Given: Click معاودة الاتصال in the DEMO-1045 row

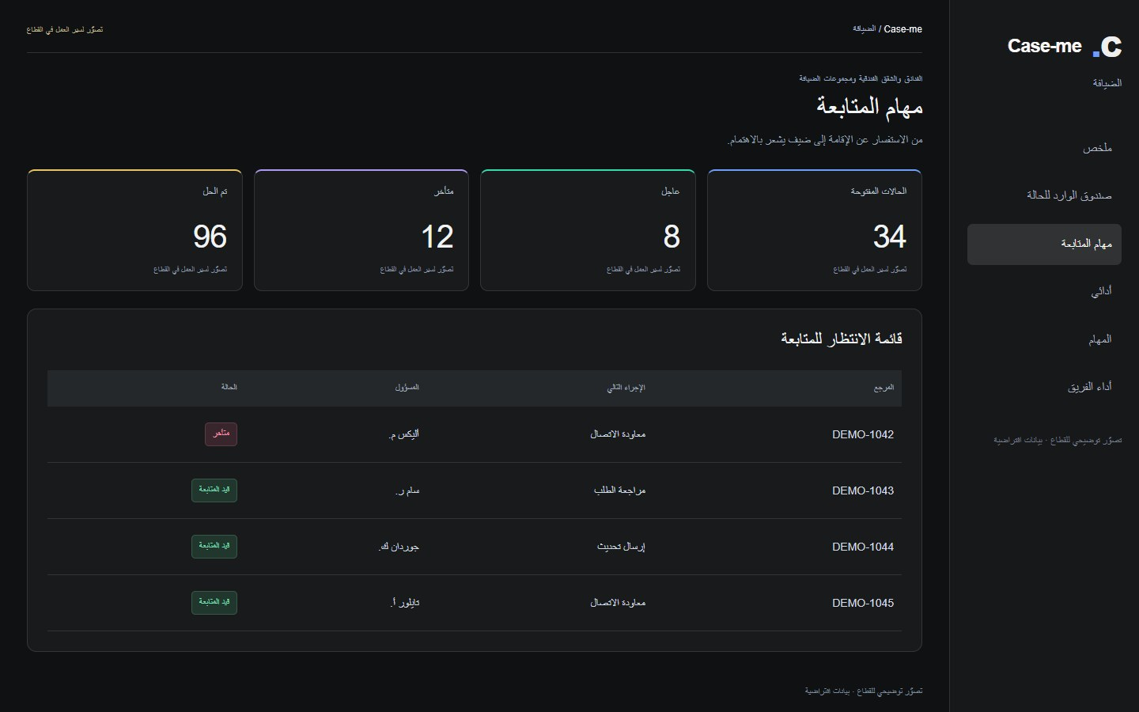Looking at the screenshot, I should point(618,603).
